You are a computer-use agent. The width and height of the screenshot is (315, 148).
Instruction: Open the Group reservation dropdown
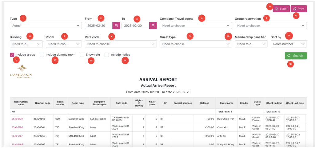[x=270, y=26]
